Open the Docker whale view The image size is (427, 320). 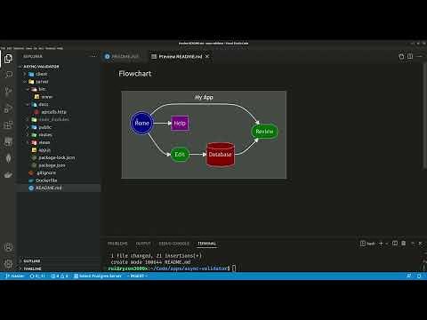[x=8, y=175]
